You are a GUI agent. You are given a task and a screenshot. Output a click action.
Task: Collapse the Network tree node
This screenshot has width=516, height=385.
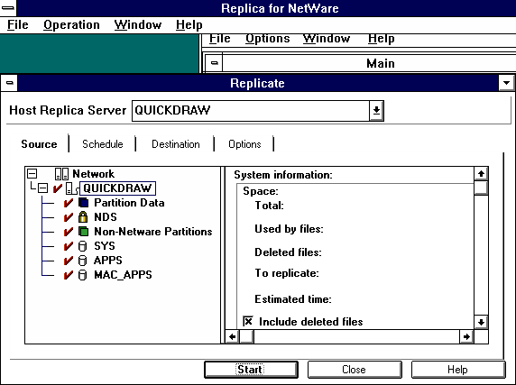(32, 173)
